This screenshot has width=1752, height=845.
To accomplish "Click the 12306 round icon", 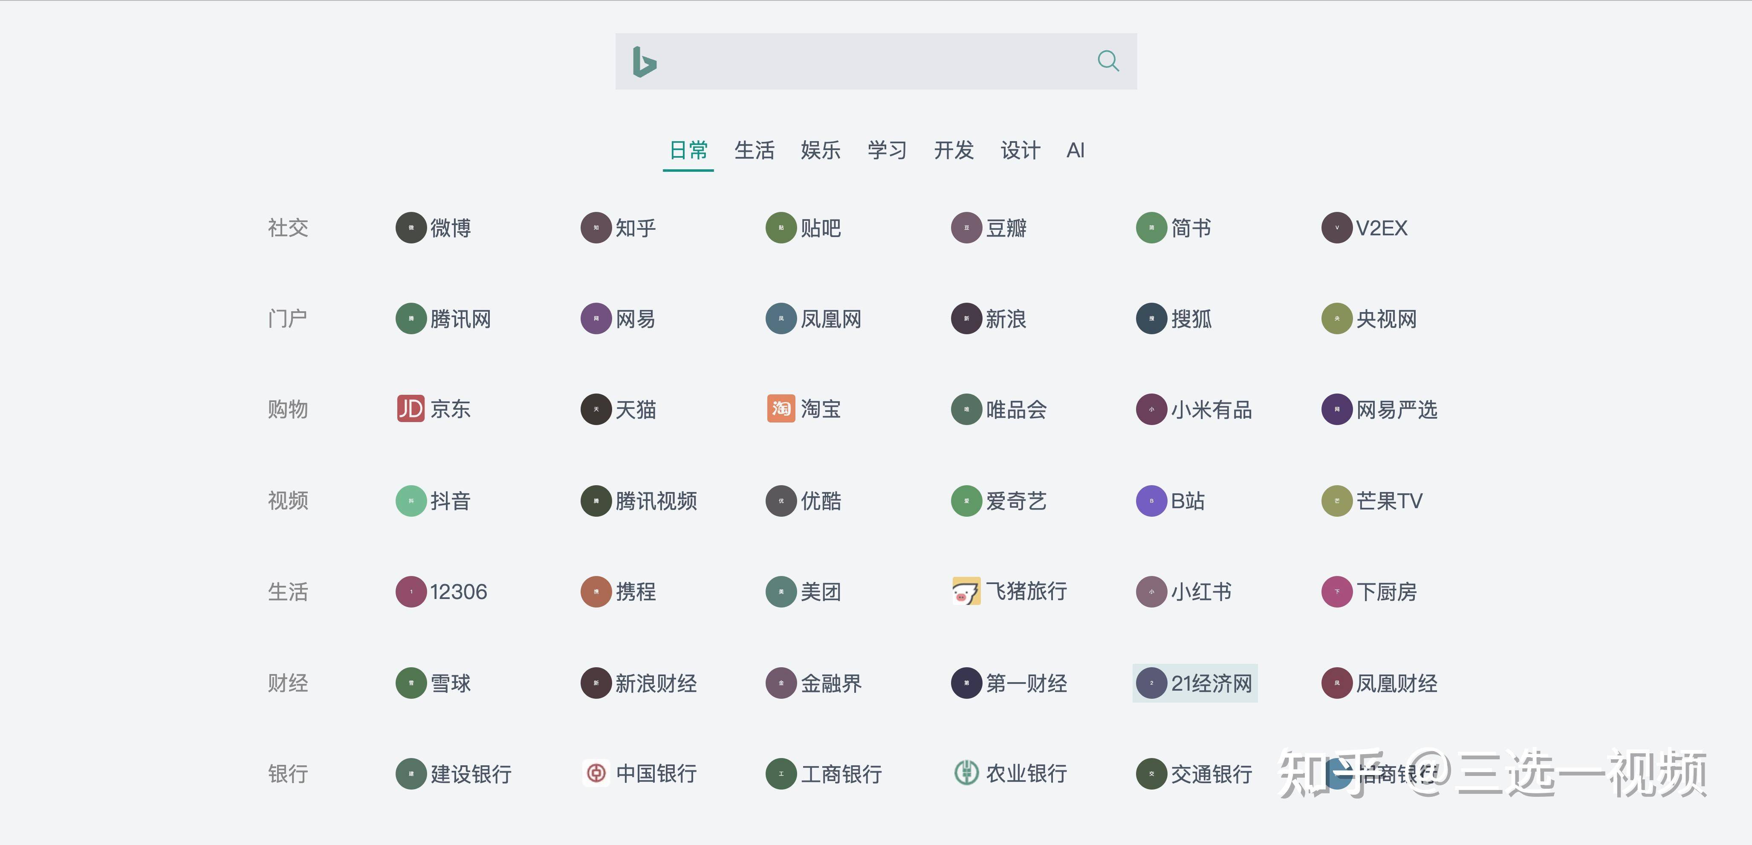I will pos(411,592).
